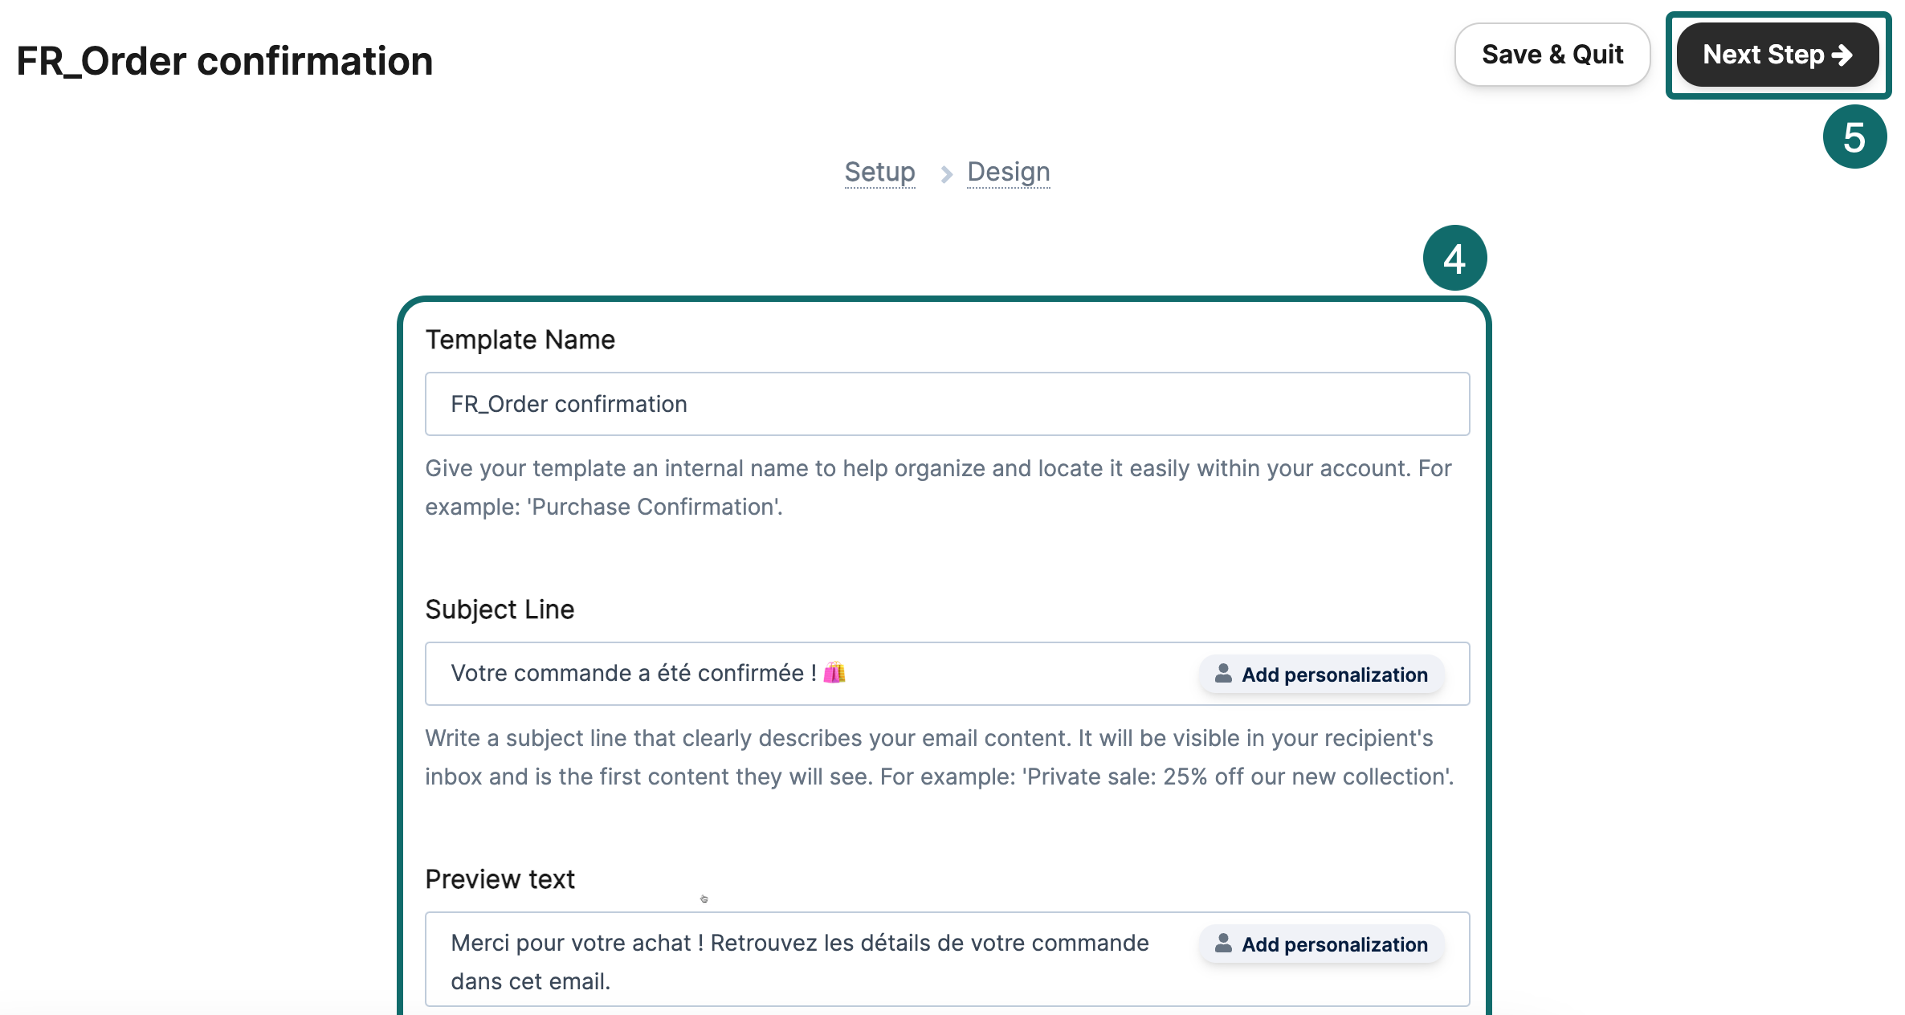Click the chevron between Setup and Design

pos(946,173)
